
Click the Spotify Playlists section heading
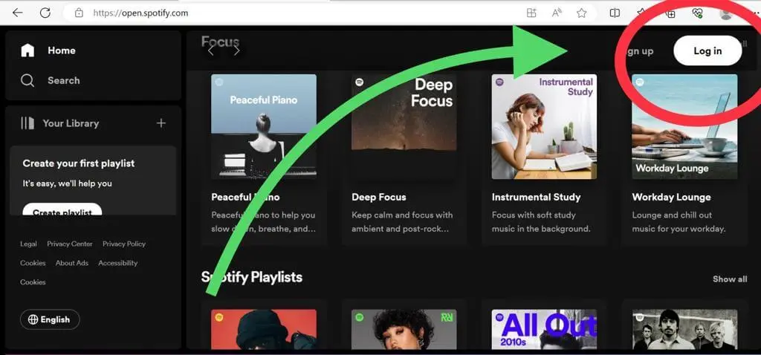coord(251,277)
